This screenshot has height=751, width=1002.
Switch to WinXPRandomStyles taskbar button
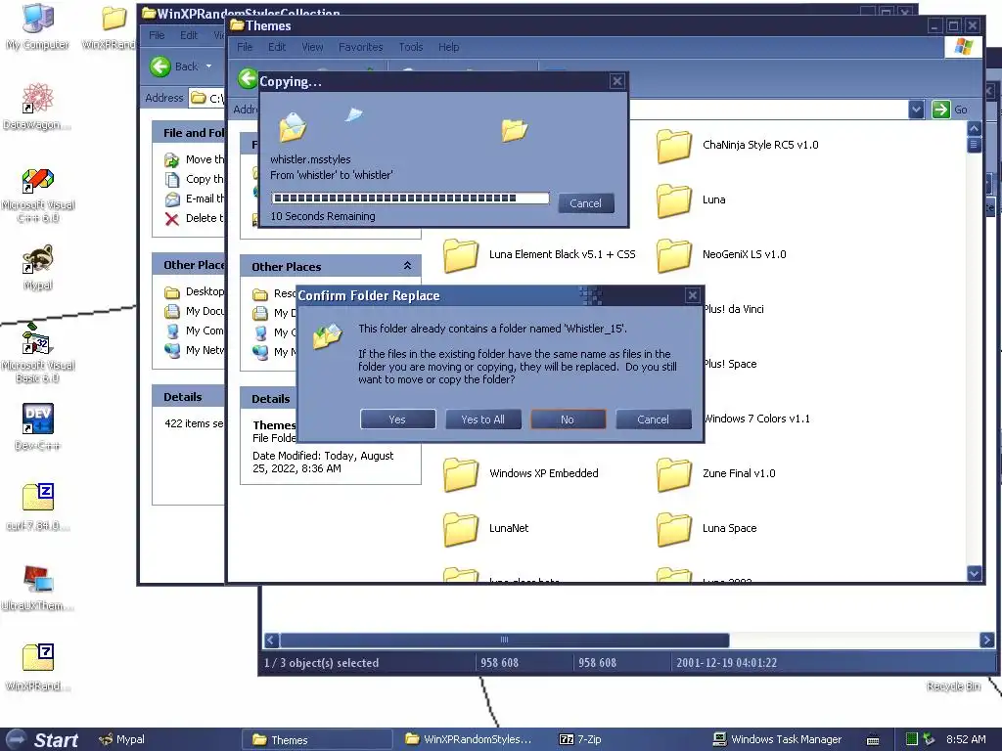[x=470, y=739]
